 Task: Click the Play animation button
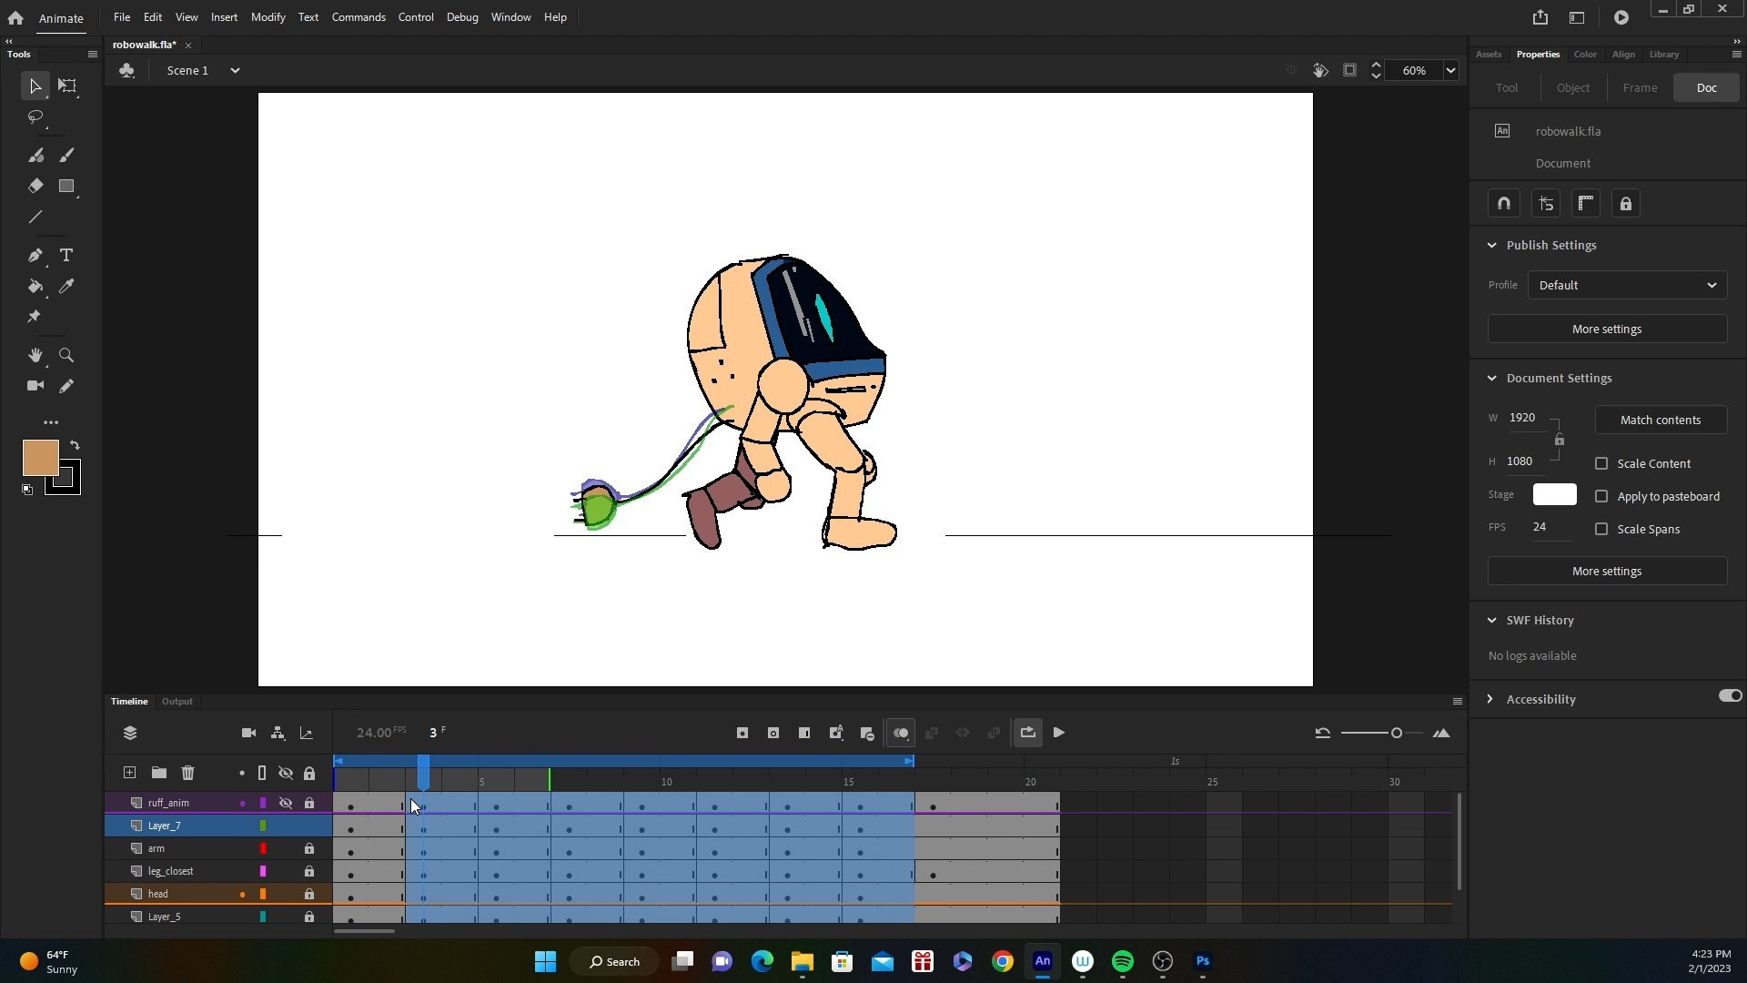[1057, 732]
